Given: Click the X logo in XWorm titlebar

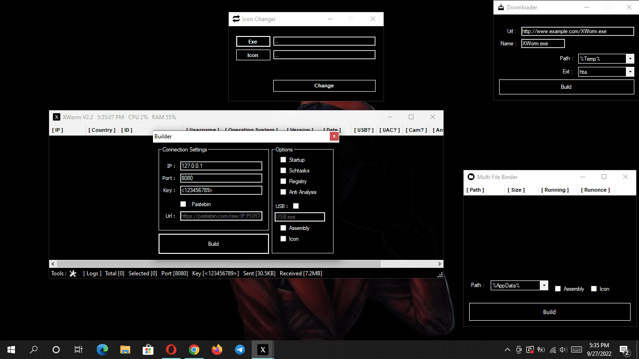Looking at the screenshot, I should (x=57, y=117).
